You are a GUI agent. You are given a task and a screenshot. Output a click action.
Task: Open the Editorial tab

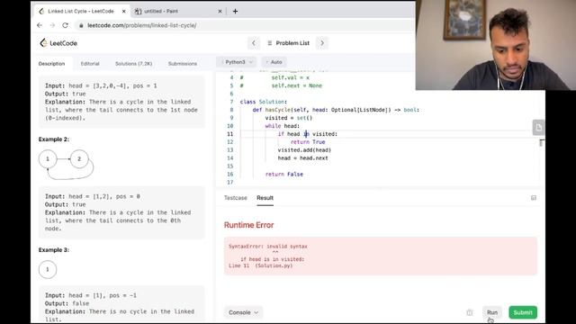90,64
